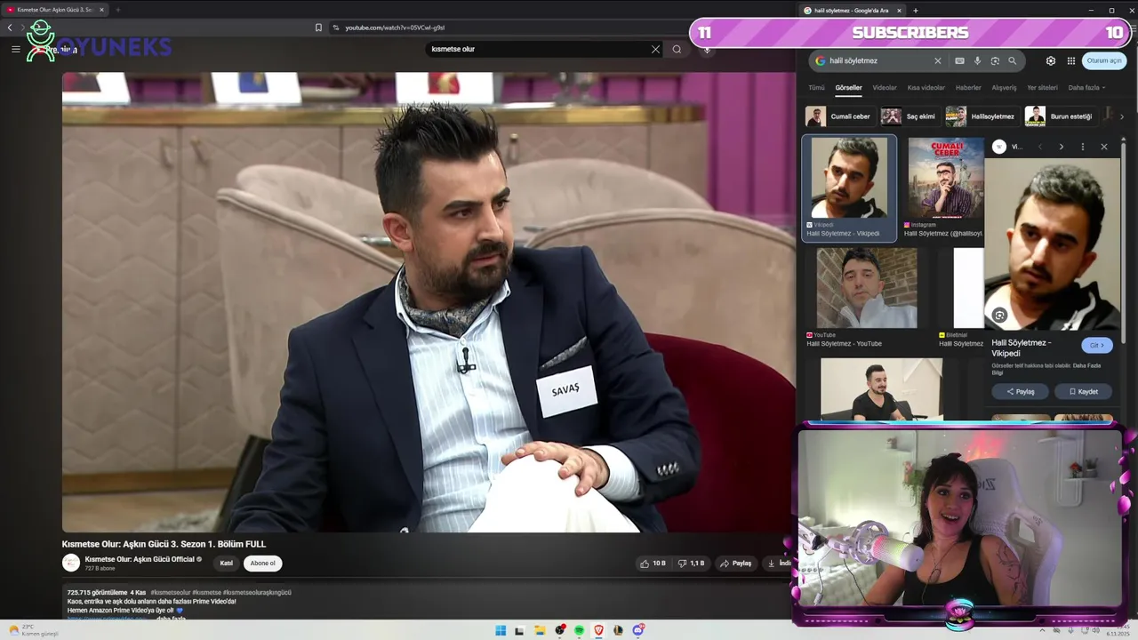Open the Google apps grid
This screenshot has width=1138, height=640.
(1071, 60)
